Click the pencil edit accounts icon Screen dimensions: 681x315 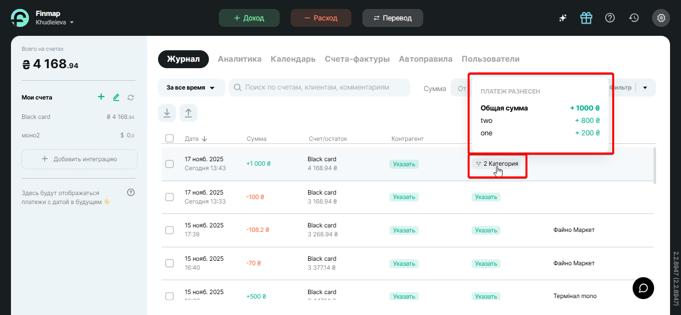click(116, 98)
